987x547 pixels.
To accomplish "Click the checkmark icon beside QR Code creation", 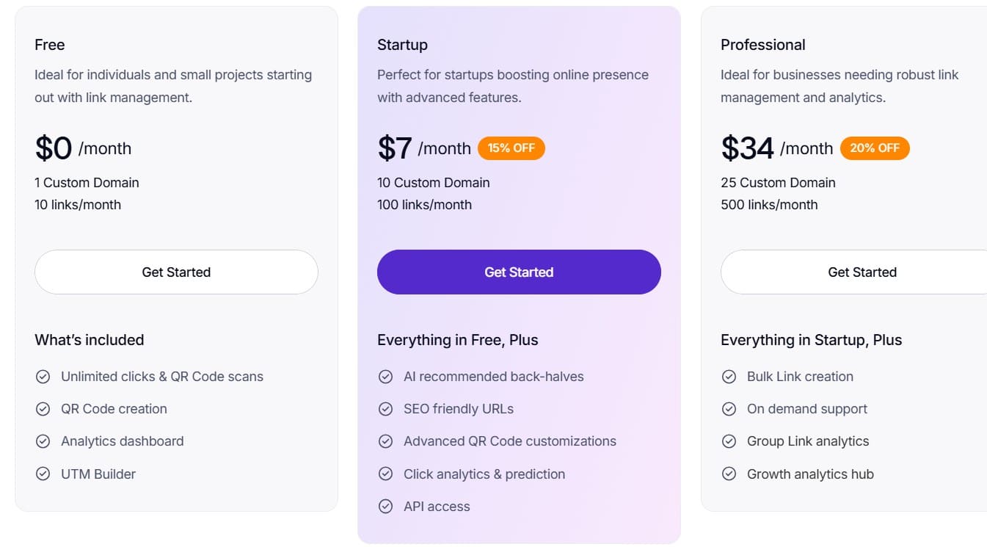I will point(43,409).
